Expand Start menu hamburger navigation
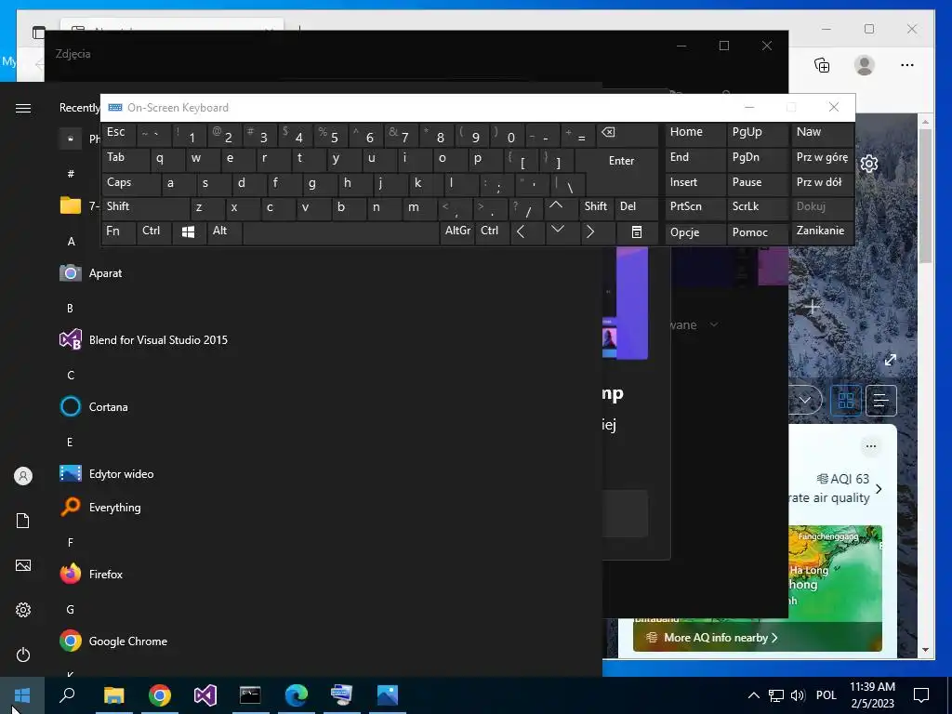 (x=23, y=108)
